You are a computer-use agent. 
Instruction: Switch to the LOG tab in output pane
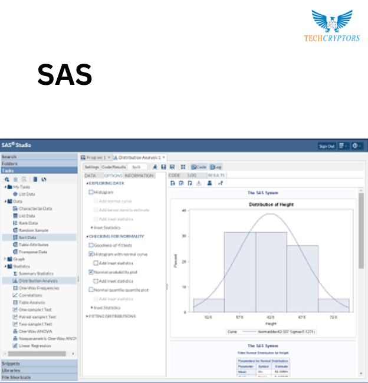pyautogui.click(x=192, y=175)
